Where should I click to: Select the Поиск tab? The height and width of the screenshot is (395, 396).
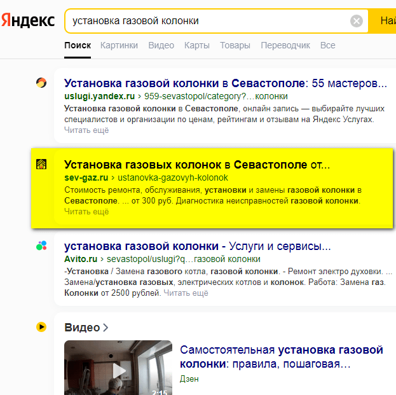(x=78, y=45)
